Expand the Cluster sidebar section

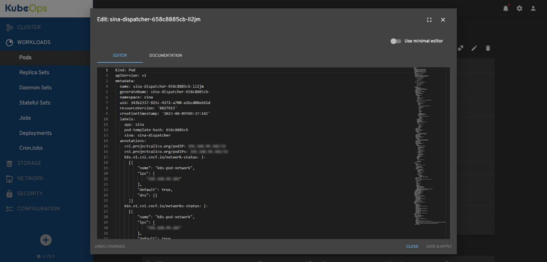point(29,27)
